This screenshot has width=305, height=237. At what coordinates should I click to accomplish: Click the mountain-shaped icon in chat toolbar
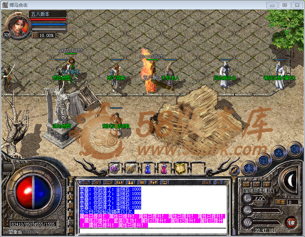pos(85,183)
